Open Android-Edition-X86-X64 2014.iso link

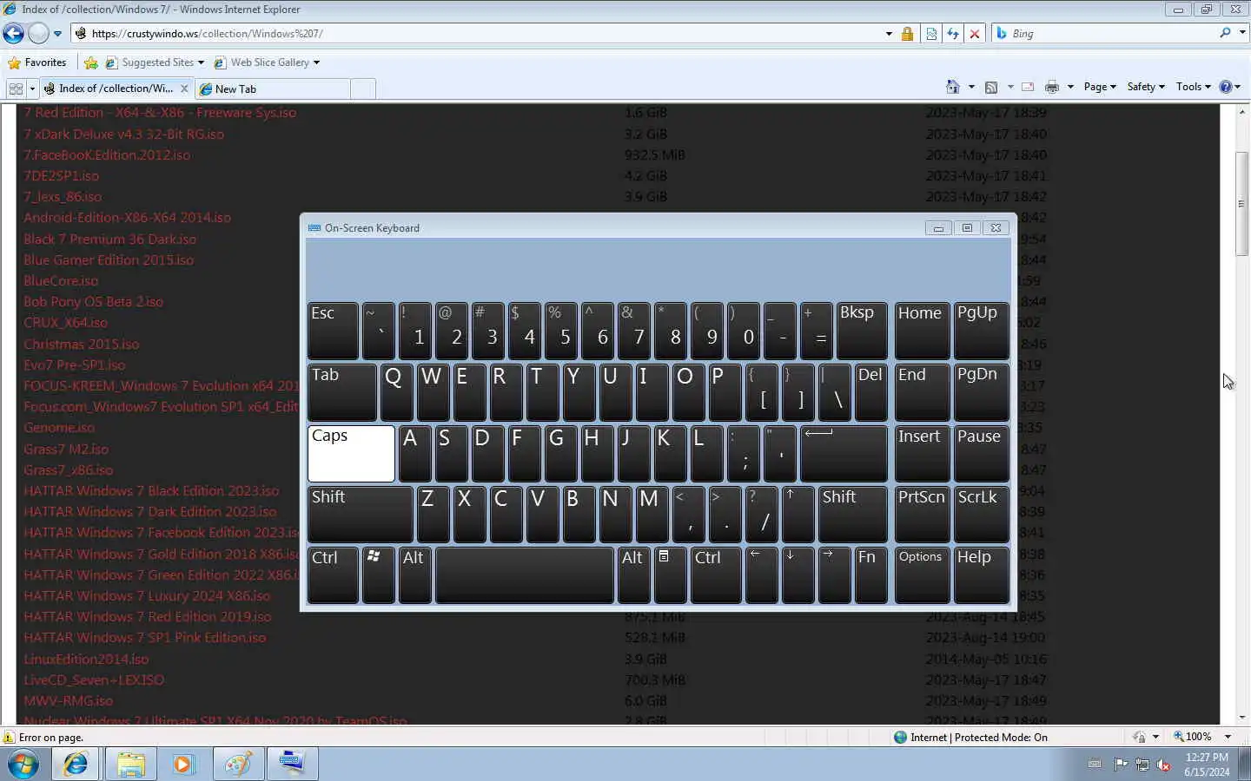(127, 218)
